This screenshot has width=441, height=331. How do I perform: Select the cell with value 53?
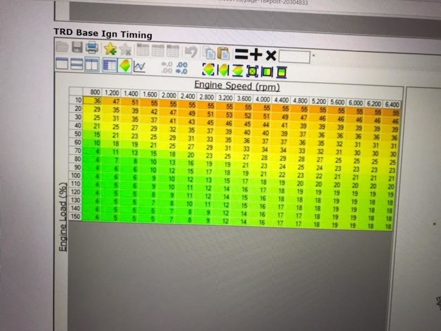click(x=226, y=115)
